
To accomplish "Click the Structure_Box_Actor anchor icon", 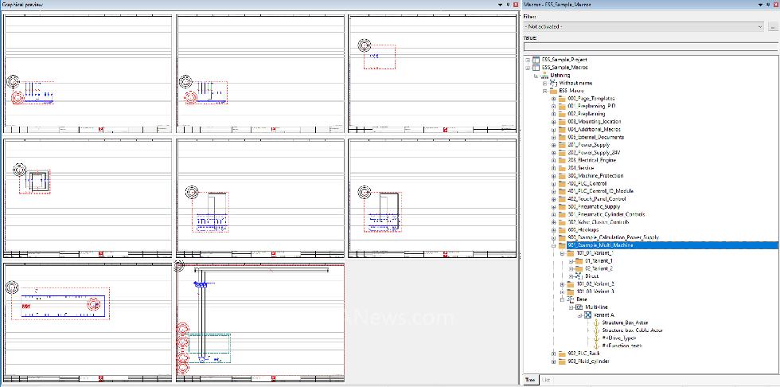I will (595, 322).
